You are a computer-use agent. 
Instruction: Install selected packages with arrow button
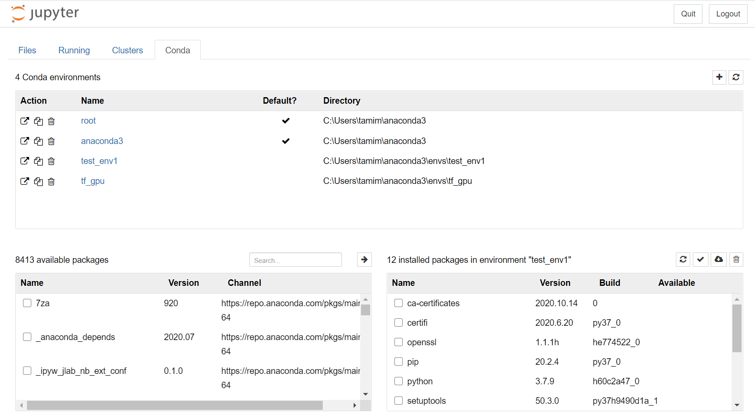tap(364, 259)
